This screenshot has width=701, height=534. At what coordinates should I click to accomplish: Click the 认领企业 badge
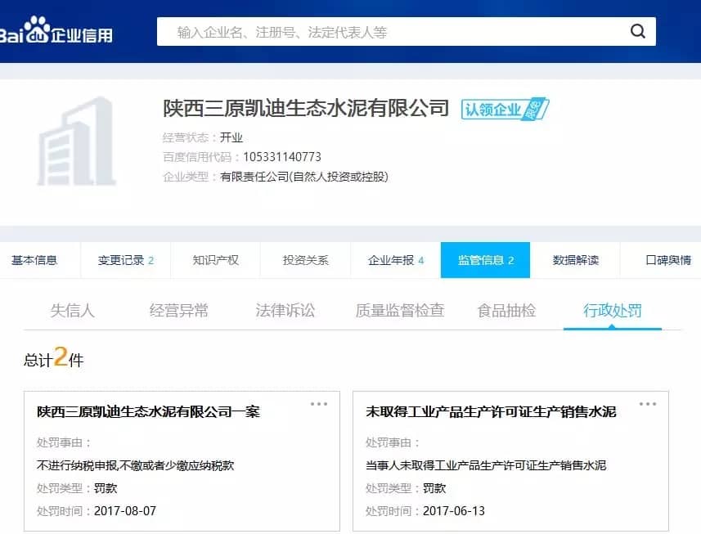point(504,109)
